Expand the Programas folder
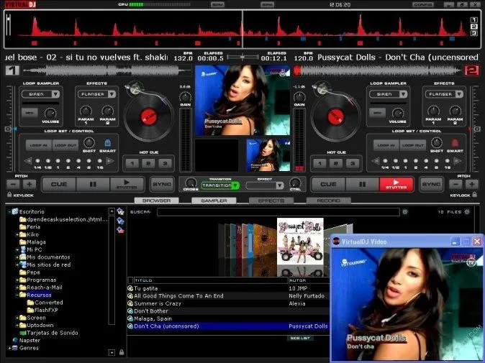This screenshot has height=363, width=485. click(17, 280)
